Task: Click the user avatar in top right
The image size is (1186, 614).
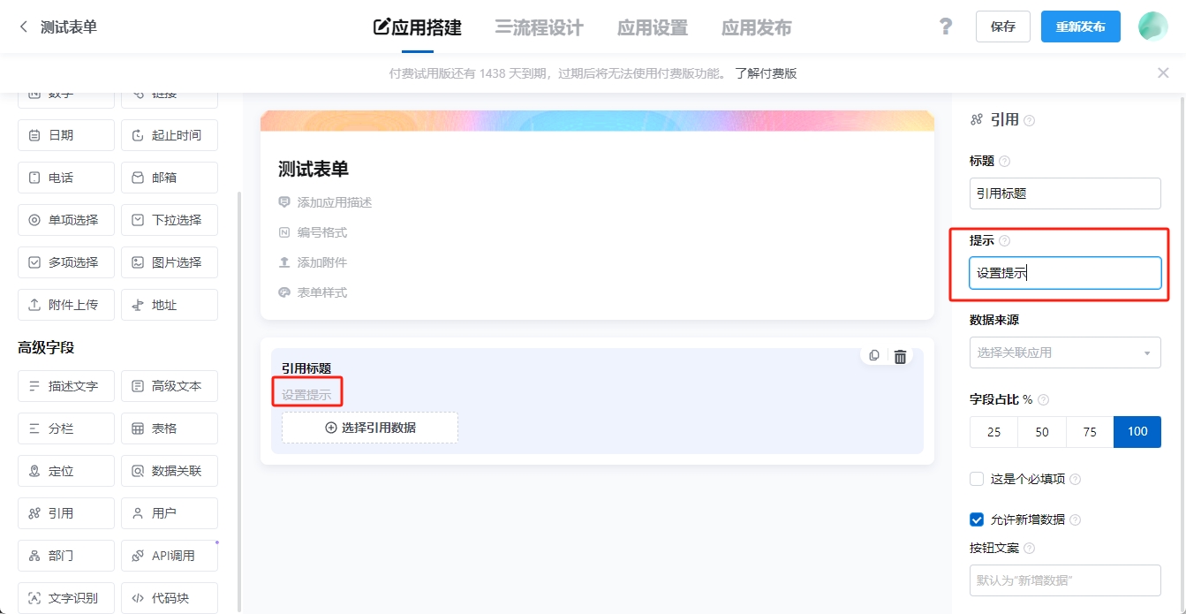Action: click(x=1152, y=27)
